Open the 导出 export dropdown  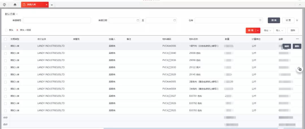click(267, 30)
